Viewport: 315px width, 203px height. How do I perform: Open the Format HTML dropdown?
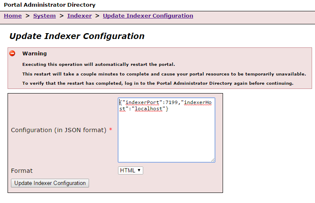tap(130, 171)
